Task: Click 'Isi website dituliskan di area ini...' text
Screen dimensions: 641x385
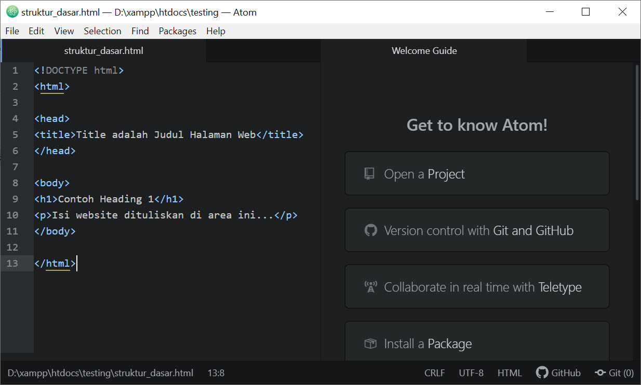Action: click(163, 215)
